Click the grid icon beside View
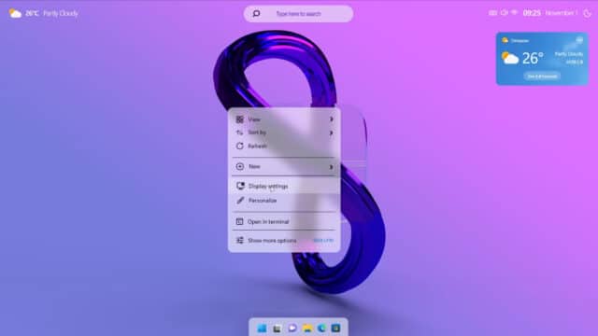598x336 pixels. [x=239, y=119]
